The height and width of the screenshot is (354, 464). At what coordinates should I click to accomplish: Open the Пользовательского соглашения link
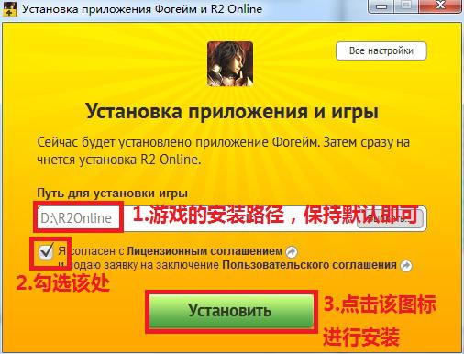(309, 265)
